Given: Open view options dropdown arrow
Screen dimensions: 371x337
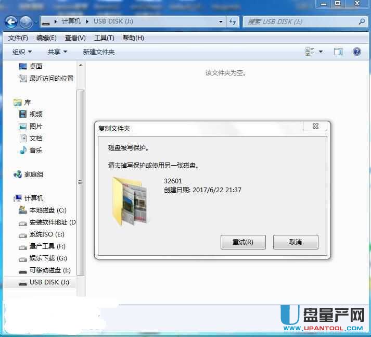Looking at the screenshot, I should click(x=321, y=52).
